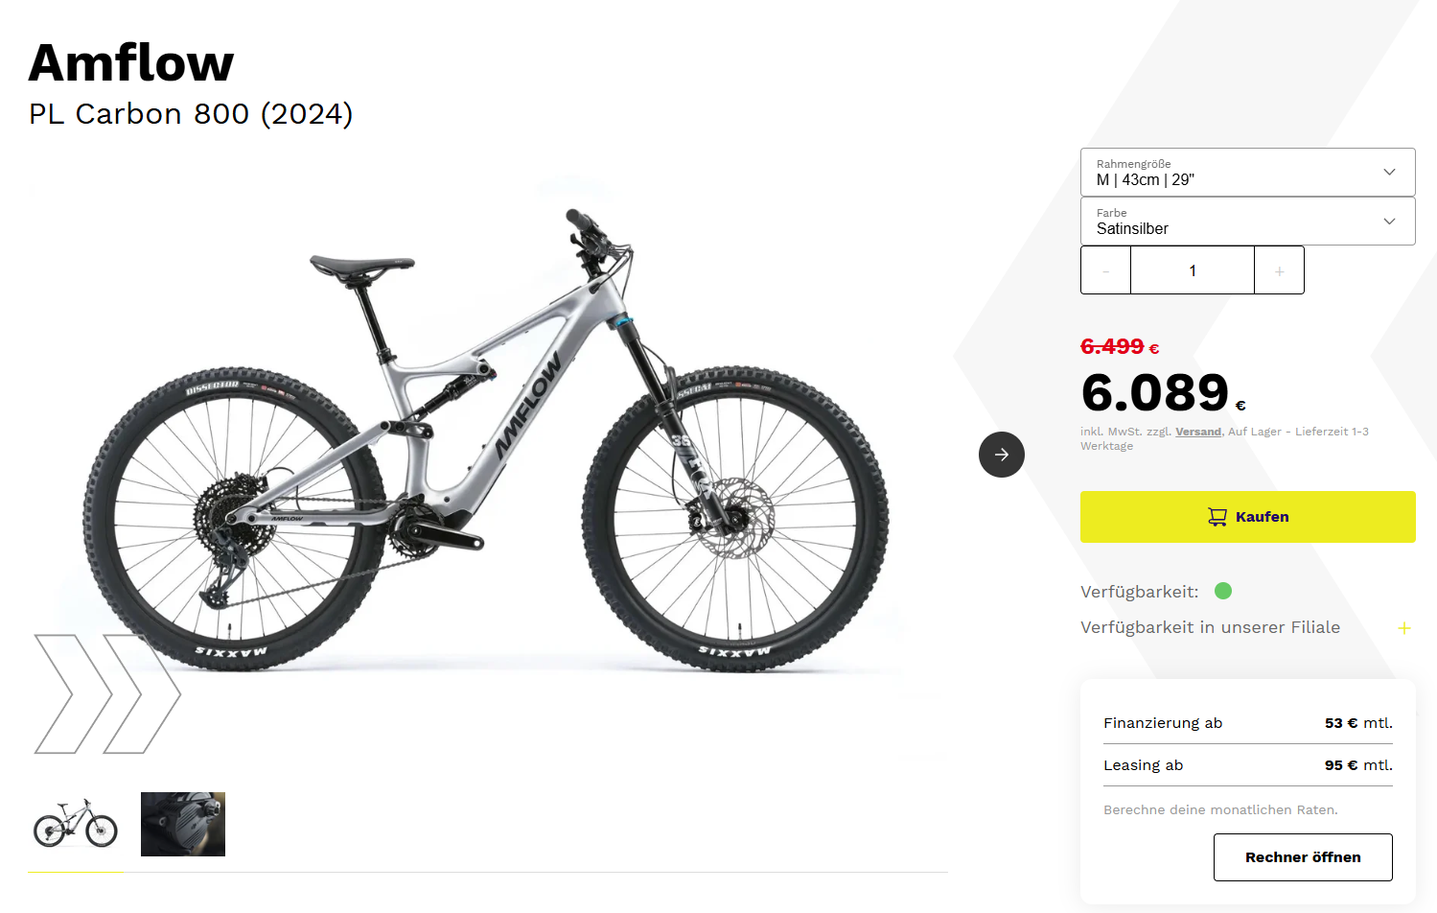Image resolution: width=1437 pixels, height=913 pixels.
Task: Select the motor close-up thumbnail
Action: click(x=183, y=824)
